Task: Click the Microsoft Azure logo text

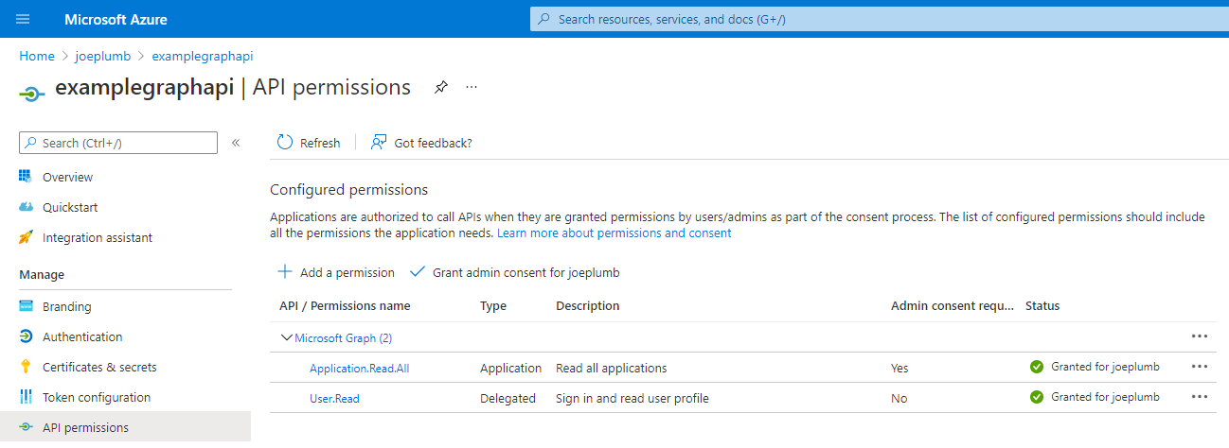Action: [116, 19]
